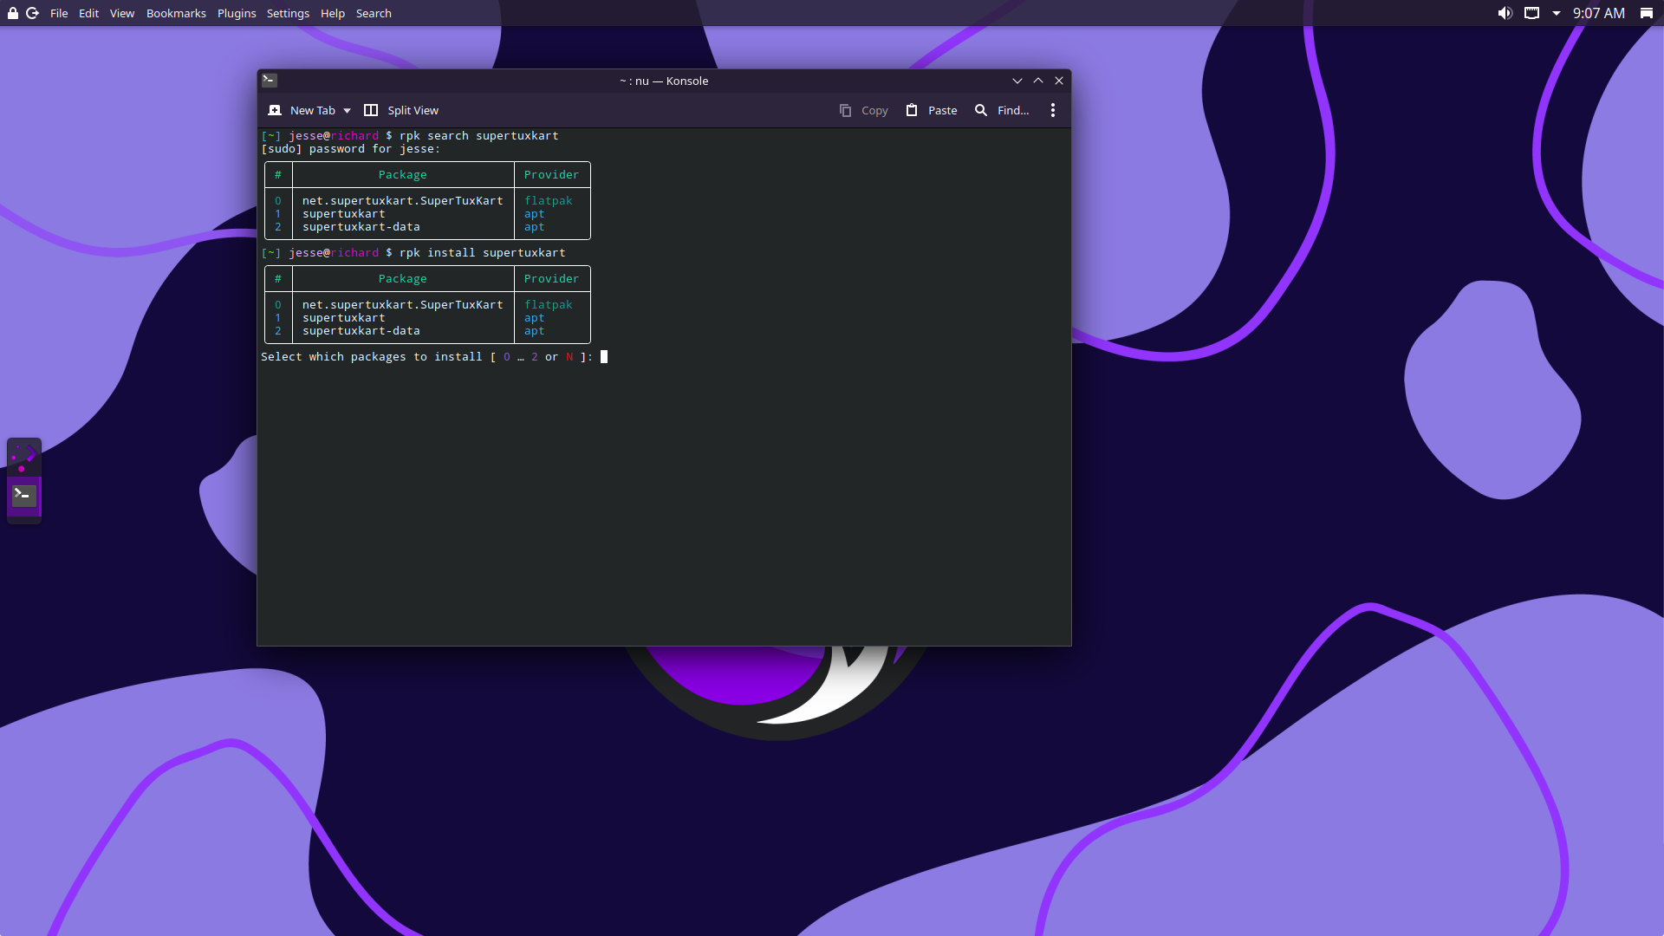Click New Tab button in Konsole
1664x936 pixels.
(x=302, y=110)
